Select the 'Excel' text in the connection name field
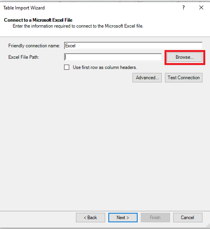This screenshot has width=210, height=229. [x=70, y=46]
